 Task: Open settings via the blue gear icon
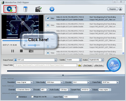(x=52, y=9)
